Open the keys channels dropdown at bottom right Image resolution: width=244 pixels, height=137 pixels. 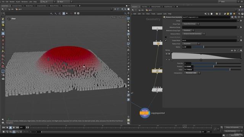click(233, 127)
